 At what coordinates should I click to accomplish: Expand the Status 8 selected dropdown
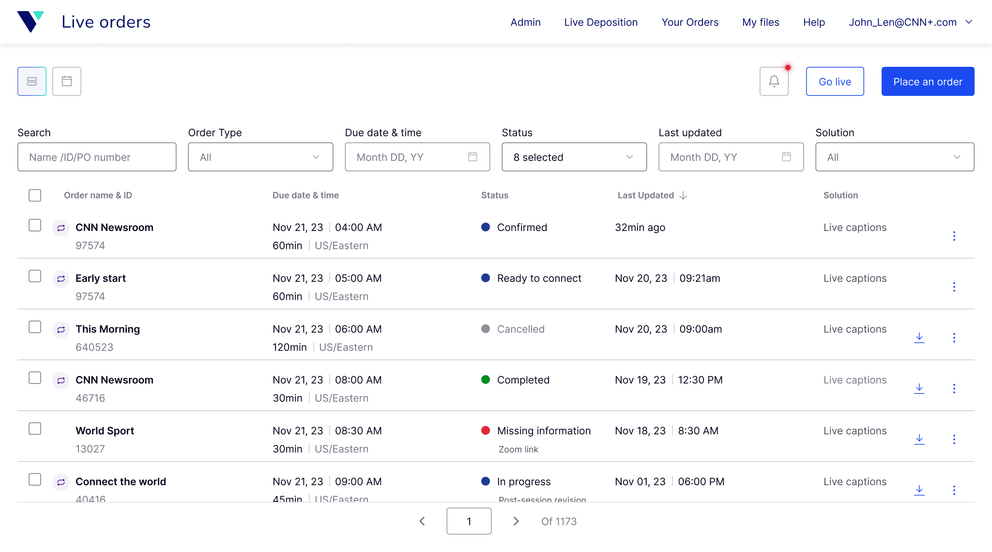[x=574, y=157]
